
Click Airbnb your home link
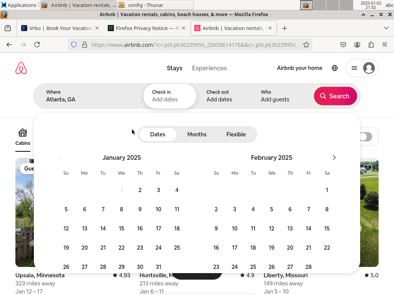pos(299,68)
